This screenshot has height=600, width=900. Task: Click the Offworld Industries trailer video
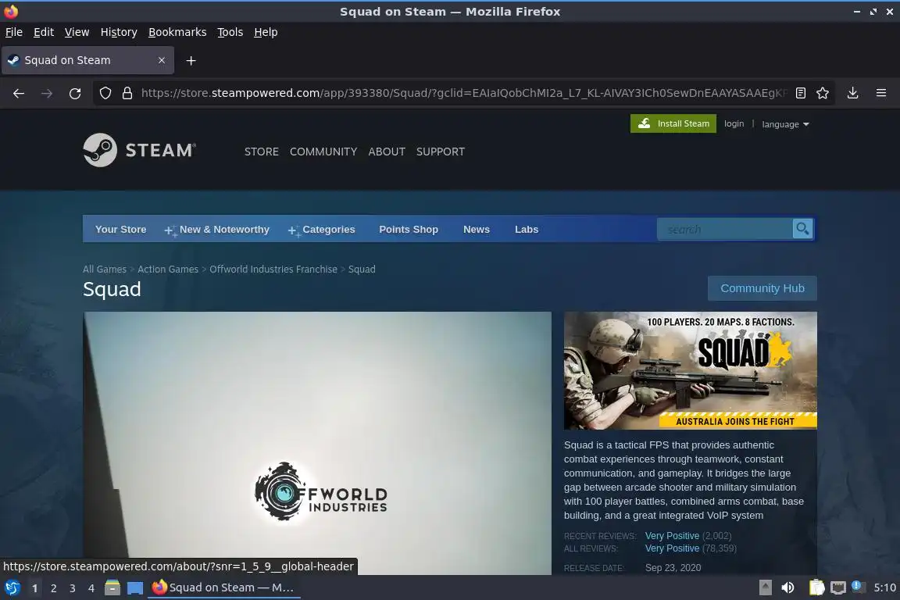point(317,443)
